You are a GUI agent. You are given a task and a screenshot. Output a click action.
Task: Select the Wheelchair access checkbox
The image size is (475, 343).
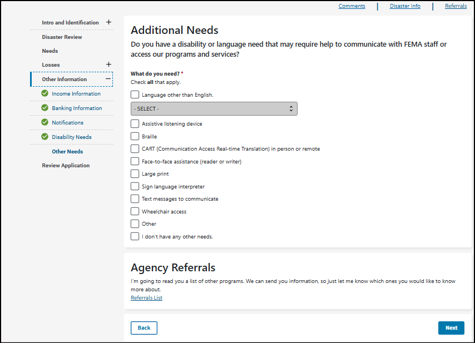click(135, 211)
